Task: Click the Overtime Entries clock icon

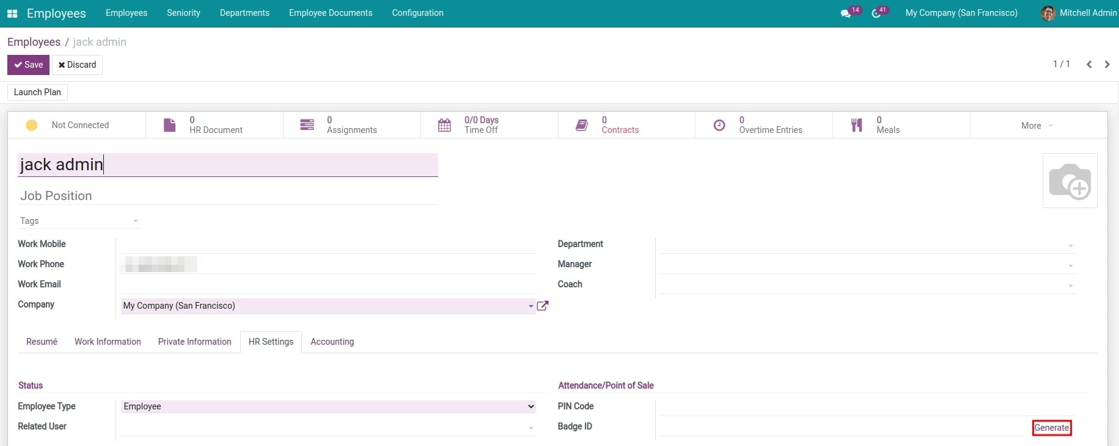Action: pos(719,125)
